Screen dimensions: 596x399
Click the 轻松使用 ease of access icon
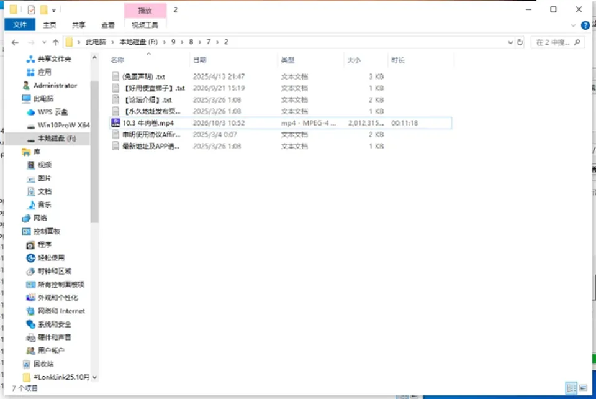(x=31, y=258)
